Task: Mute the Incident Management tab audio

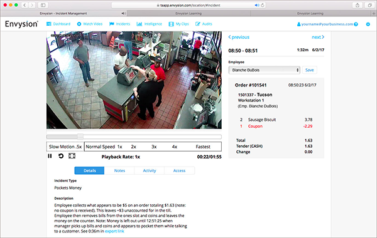Action: click(x=124, y=13)
